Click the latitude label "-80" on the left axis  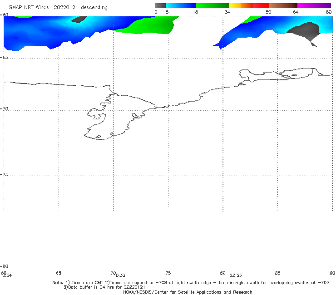point(4,266)
